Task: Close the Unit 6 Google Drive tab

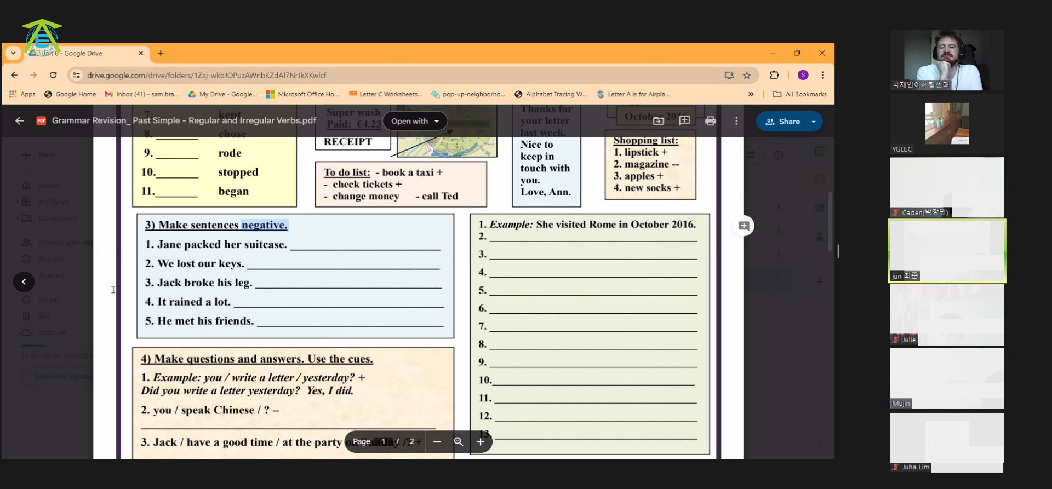Action: (x=141, y=53)
